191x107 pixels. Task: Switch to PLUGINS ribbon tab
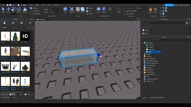coord(56,5)
